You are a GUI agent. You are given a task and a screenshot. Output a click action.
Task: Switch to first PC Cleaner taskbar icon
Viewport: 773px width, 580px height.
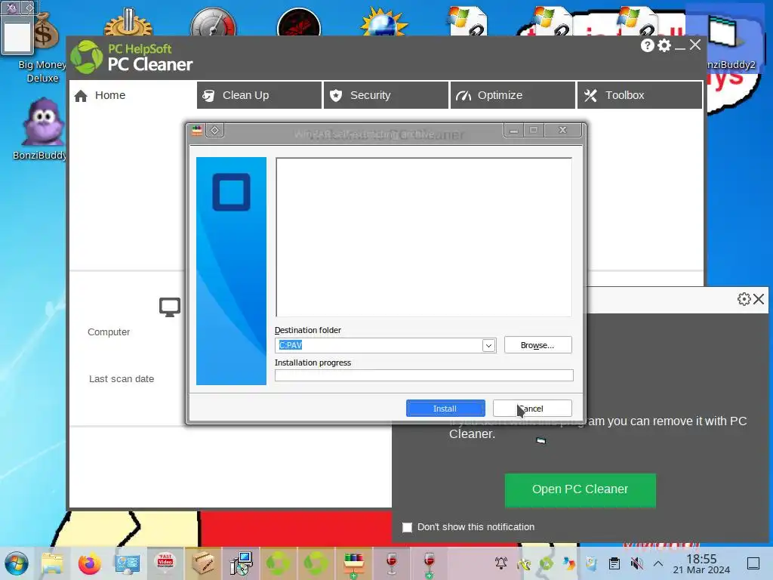click(x=279, y=563)
